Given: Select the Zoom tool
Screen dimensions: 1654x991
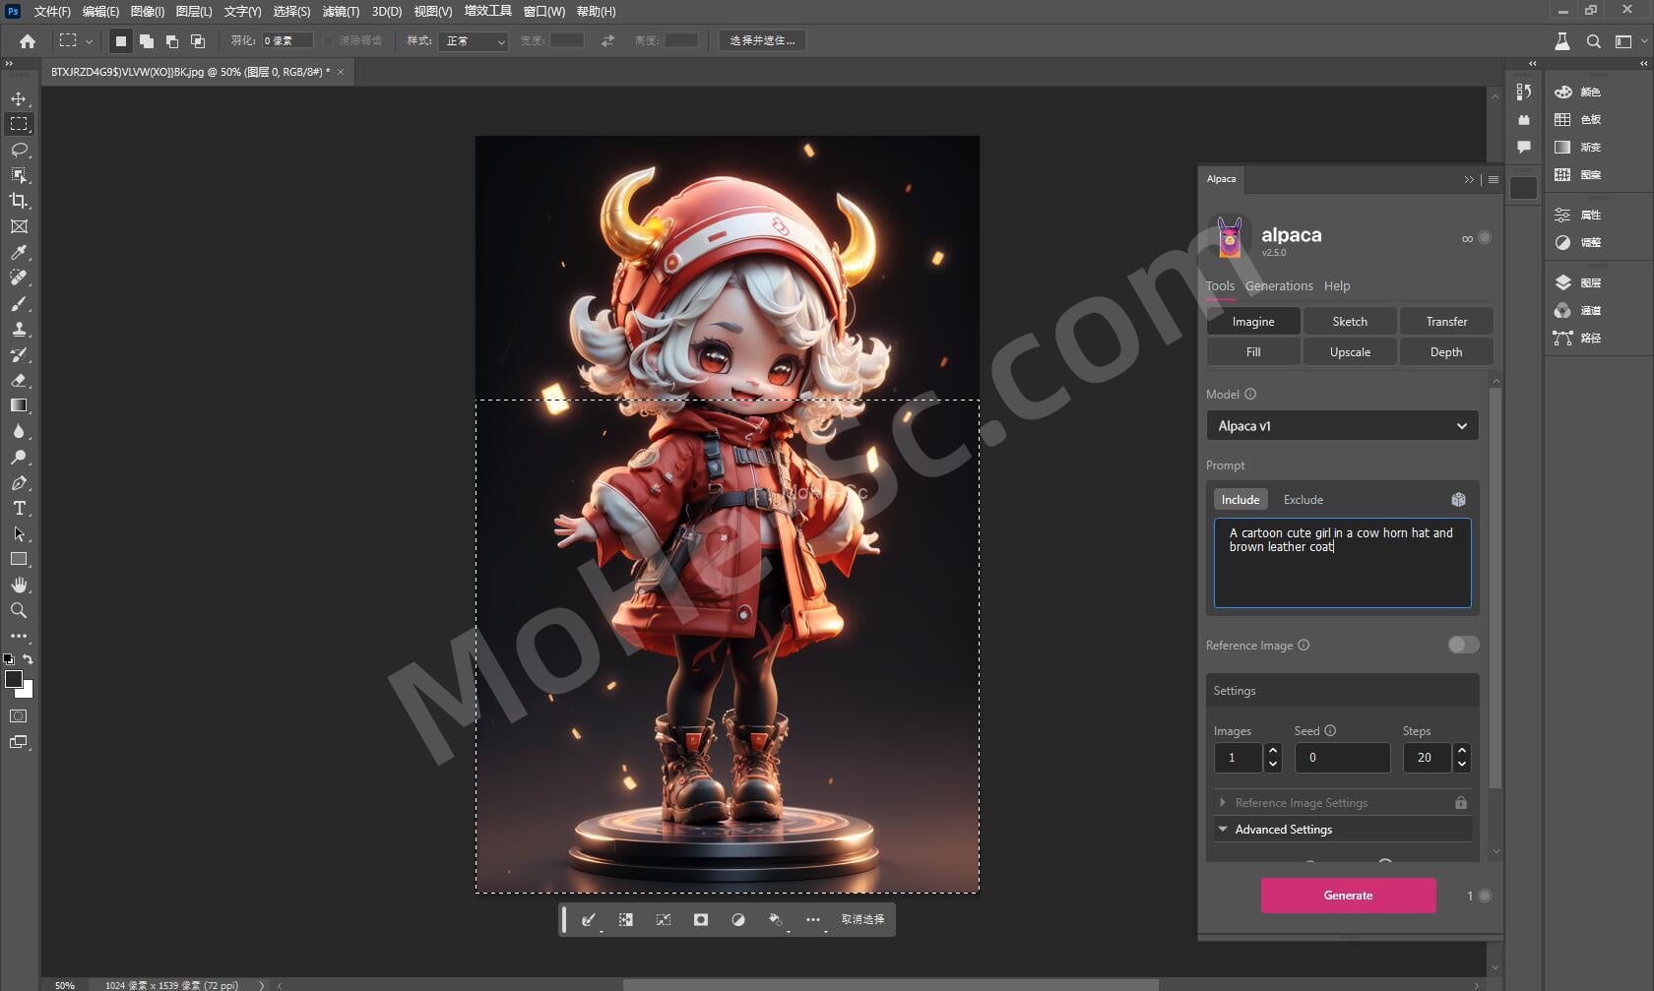Looking at the screenshot, I should [19, 611].
